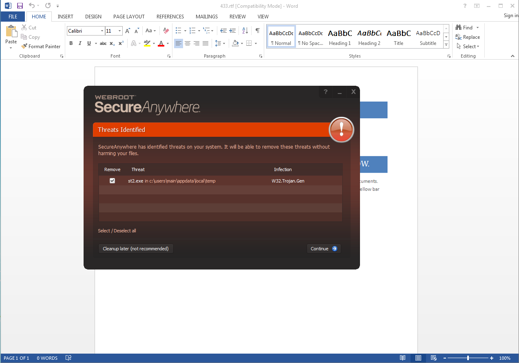Toggle Italic formatting in Word ribbon

pyautogui.click(x=80, y=43)
